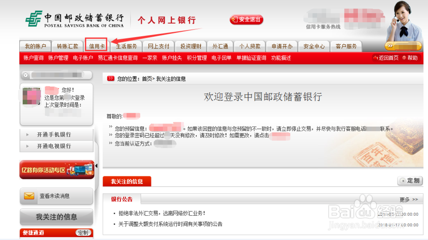Open 单据验证查询 submenu item
This screenshot has height=240, width=428.
pyautogui.click(x=251, y=58)
